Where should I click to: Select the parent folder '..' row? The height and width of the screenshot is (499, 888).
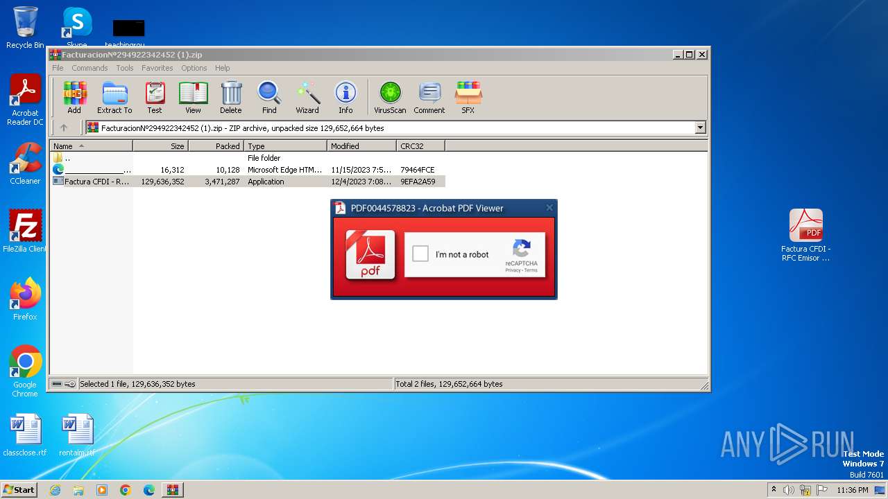pos(248,158)
